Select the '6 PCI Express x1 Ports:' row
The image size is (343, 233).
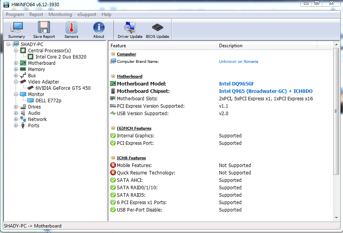tap(221, 203)
